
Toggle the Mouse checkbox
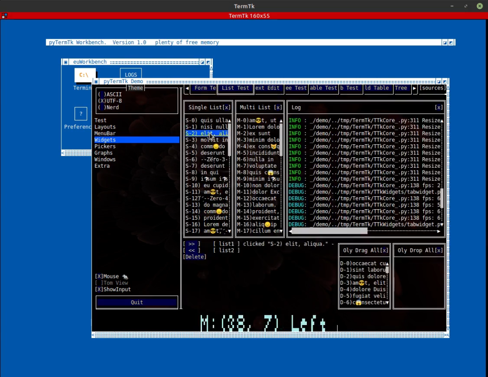[x=112, y=277]
